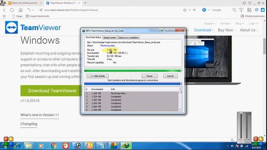Reload the TeamViewer page

point(12,10)
